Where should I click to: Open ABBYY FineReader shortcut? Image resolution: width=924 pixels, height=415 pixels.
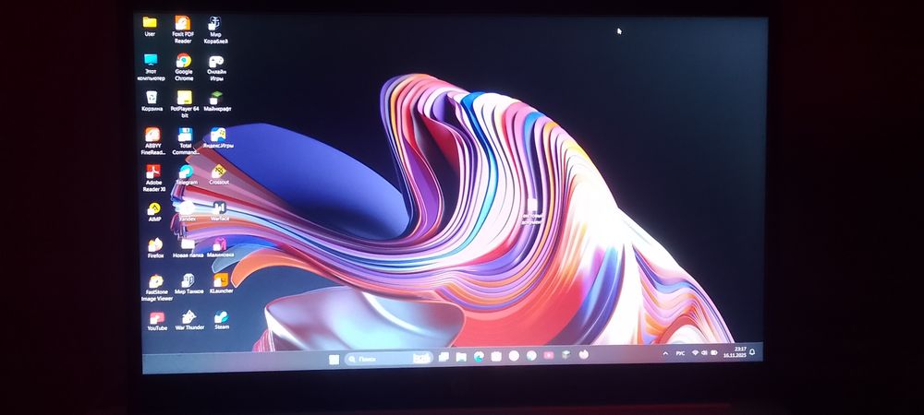click(x=152, y=141)
